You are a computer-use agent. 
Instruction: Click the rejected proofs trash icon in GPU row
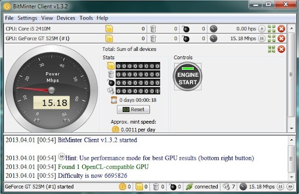pyautogui.click(x=153, y=39)
